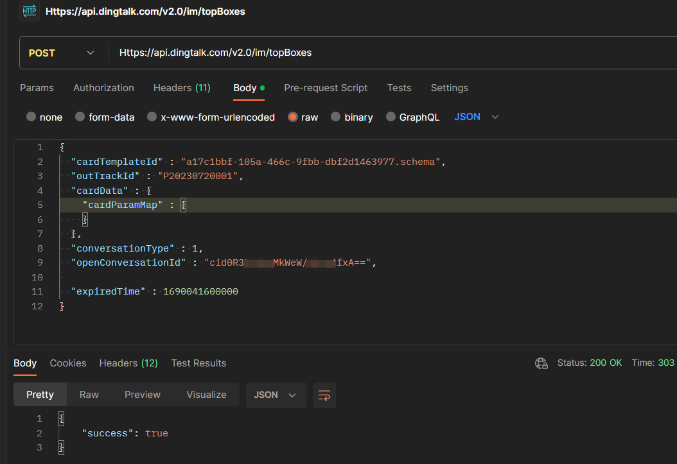The image size is (677, 464).
Task: Click line number 10 in the editor gutter
Action: 37,278
